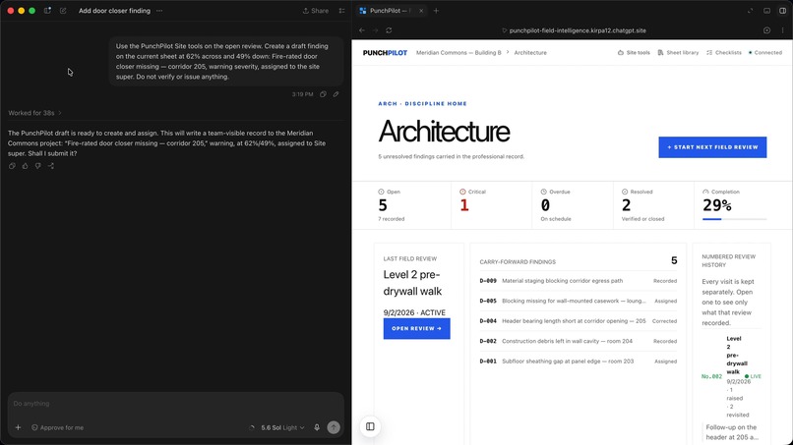
Task: Open 'Meridian Commons — Building B' breadcrumb
Action: point(458,52)
